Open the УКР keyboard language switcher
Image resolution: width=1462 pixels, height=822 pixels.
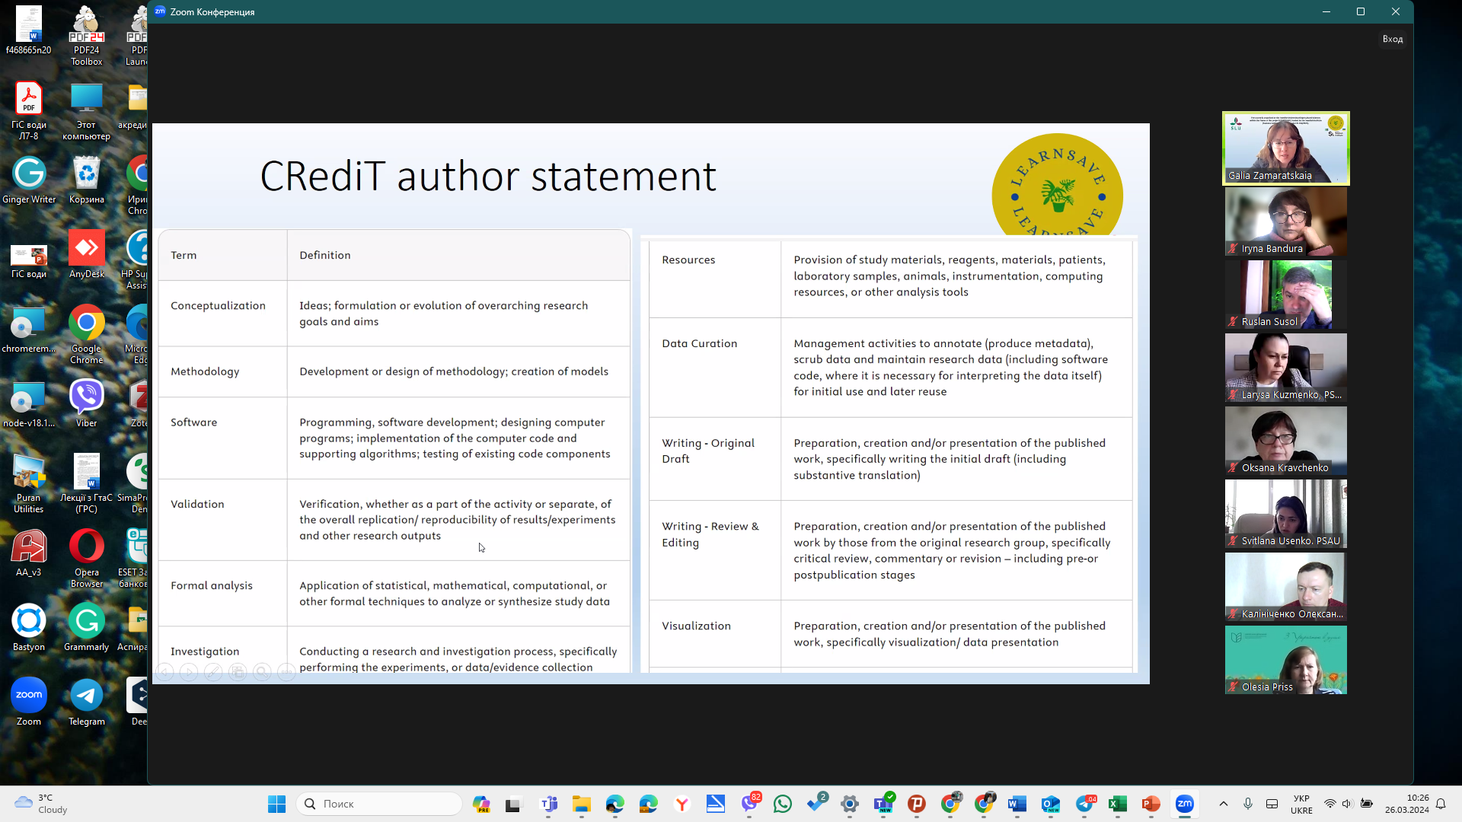point(1301,804)
